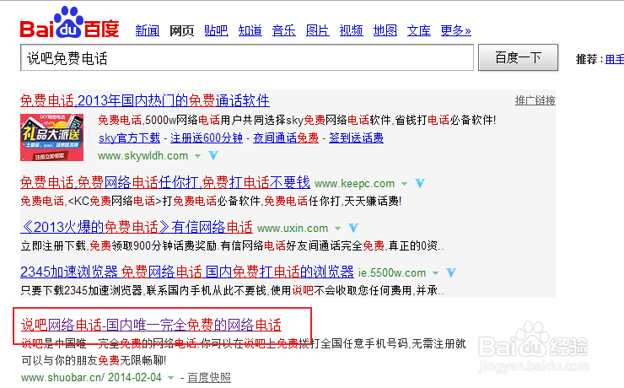The image size is (624, 388).
Task: Open the 视频 tab
Action: click(x=351, y=30)
